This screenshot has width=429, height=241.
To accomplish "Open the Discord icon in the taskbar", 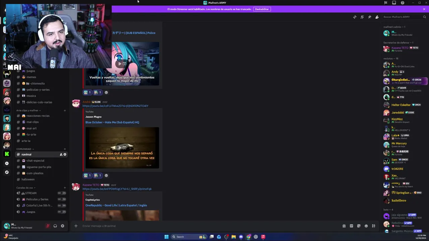I will pos(241,237).
